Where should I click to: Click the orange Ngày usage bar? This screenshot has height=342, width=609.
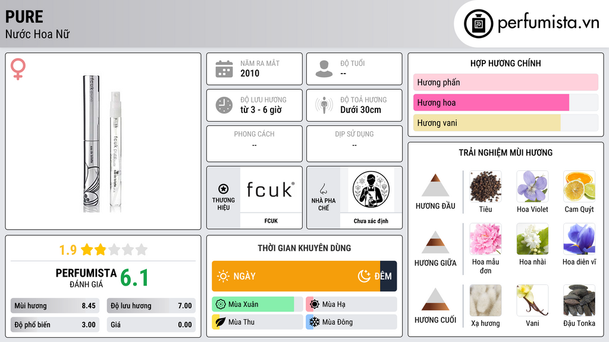(x=296, y=276)
